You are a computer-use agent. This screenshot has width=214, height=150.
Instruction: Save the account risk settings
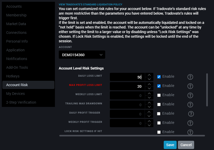point(170,145)
